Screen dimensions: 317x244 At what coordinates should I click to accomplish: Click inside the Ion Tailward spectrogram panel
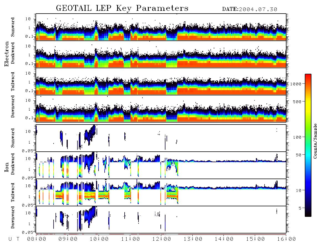click(x=161, y=192)
